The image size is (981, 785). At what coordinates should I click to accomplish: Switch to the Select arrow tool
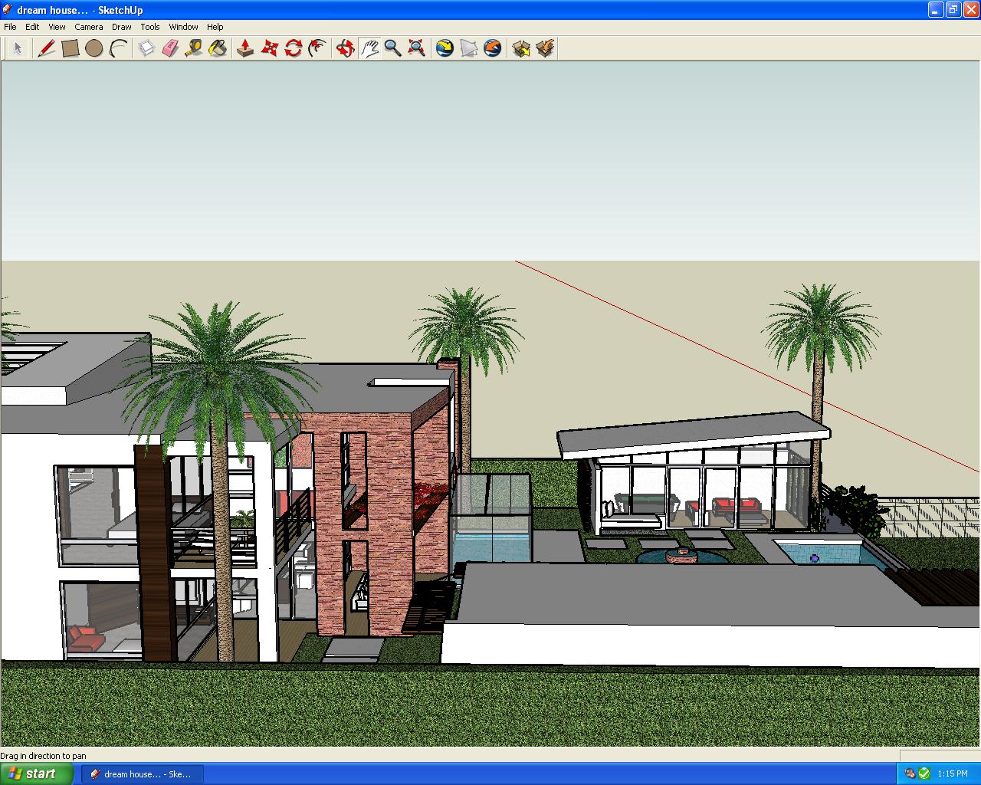tap(18, 48)
